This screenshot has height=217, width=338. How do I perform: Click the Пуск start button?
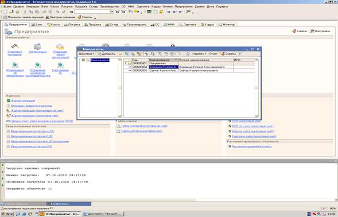(7, 214)
